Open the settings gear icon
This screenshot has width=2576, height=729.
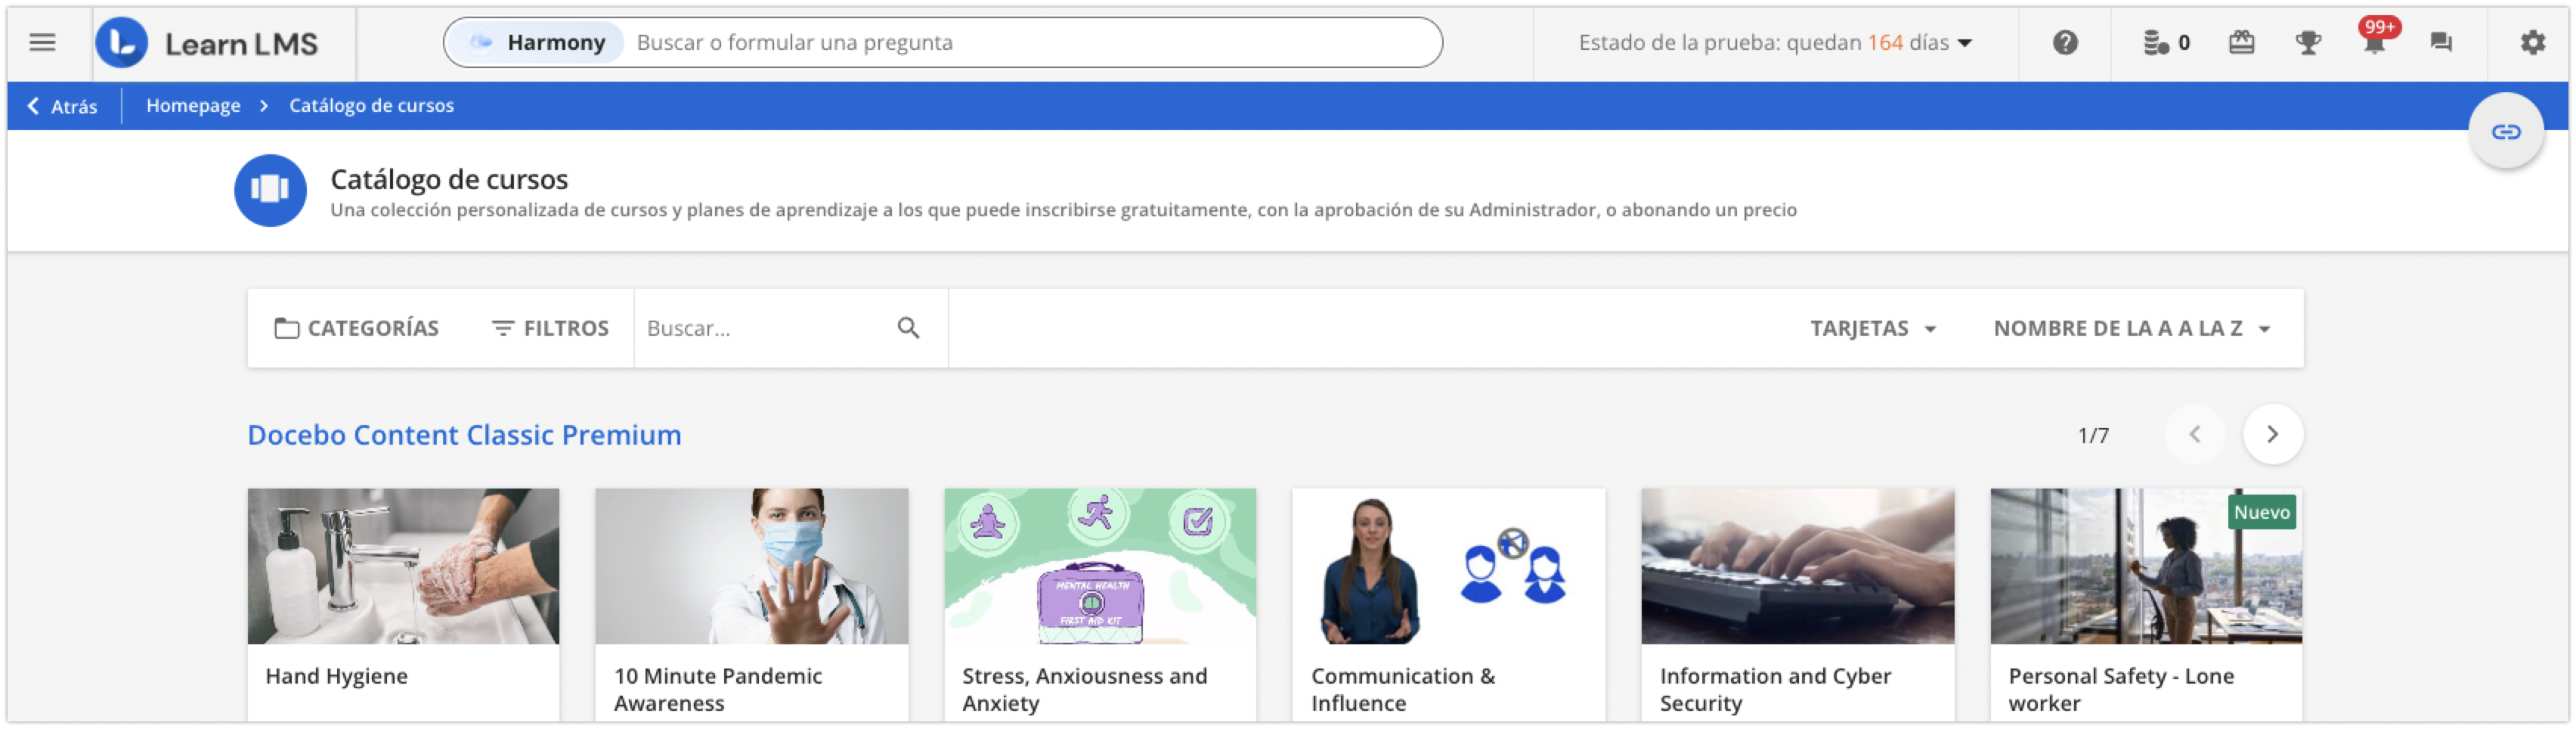coord(2532,42)
